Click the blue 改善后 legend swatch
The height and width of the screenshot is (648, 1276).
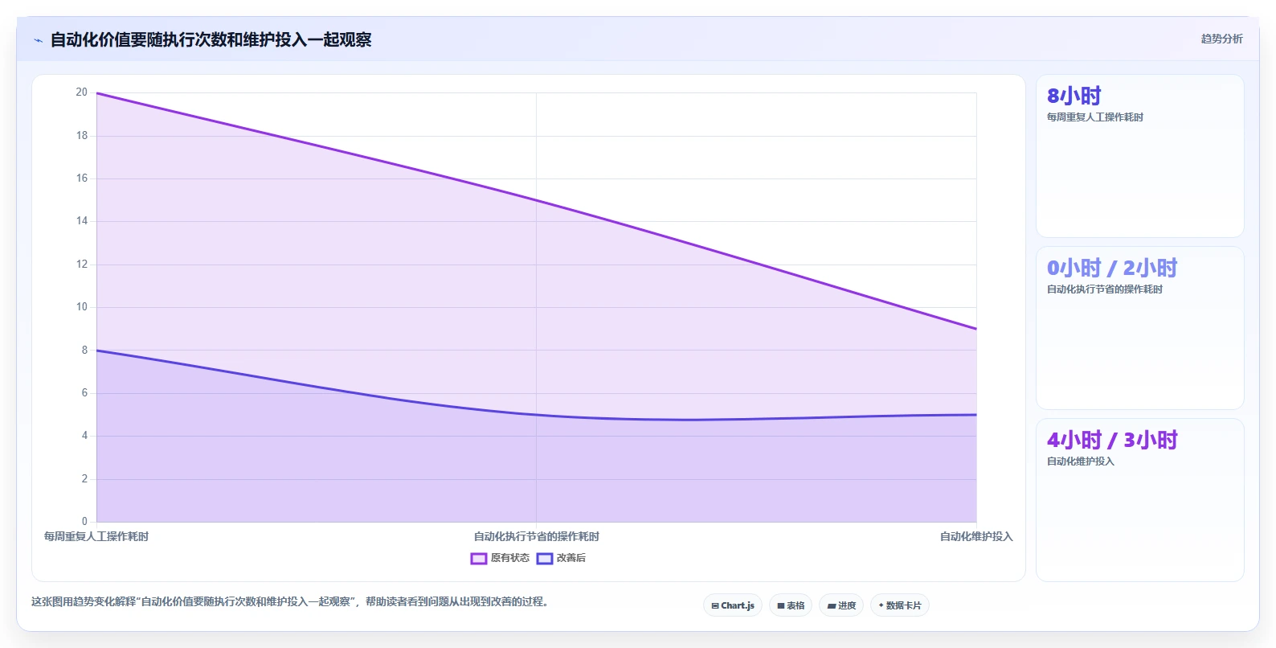pyautogui.click(x=545, y=559)
